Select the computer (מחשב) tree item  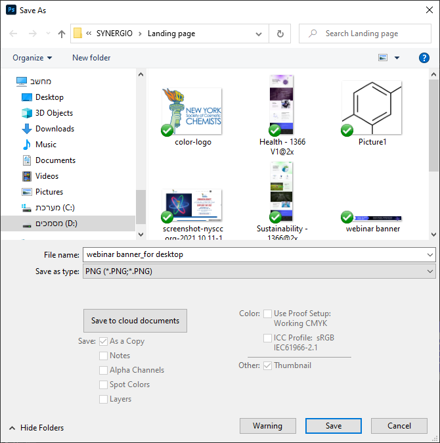click(33, 82)
